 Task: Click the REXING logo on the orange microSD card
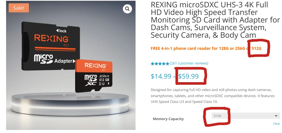[x=96, y=66]
